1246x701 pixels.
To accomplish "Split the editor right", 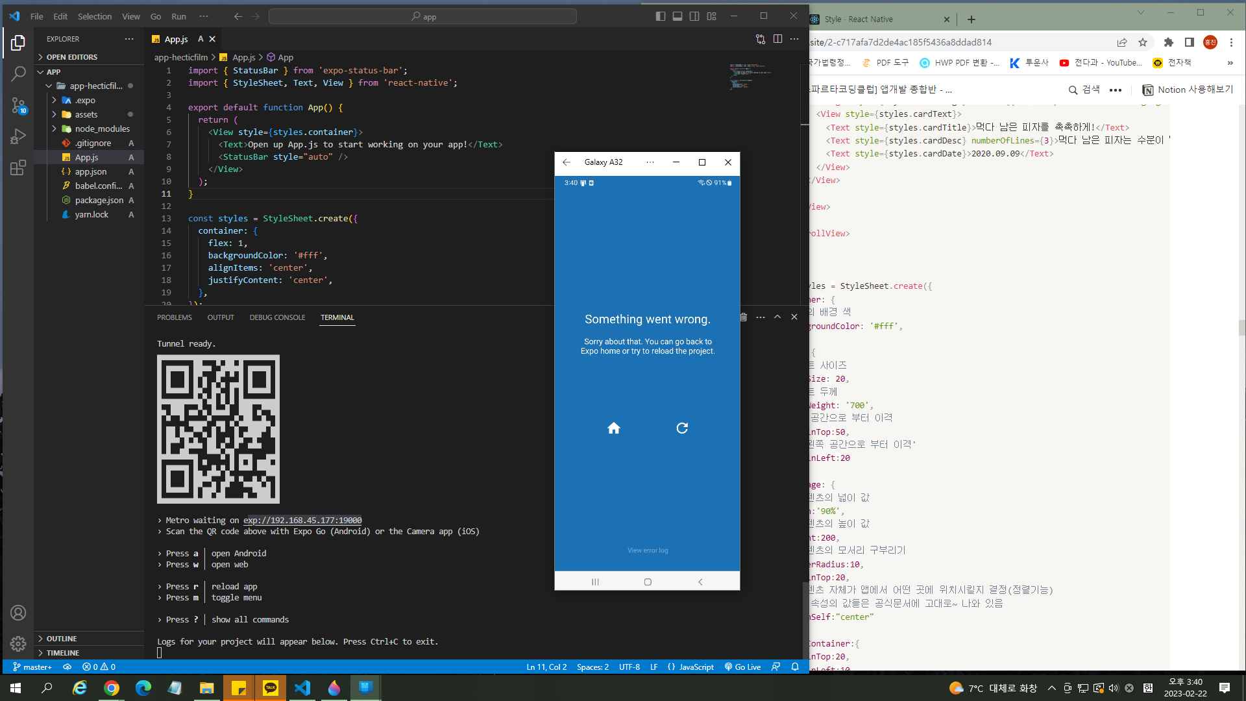I will [x=777, y=39].
